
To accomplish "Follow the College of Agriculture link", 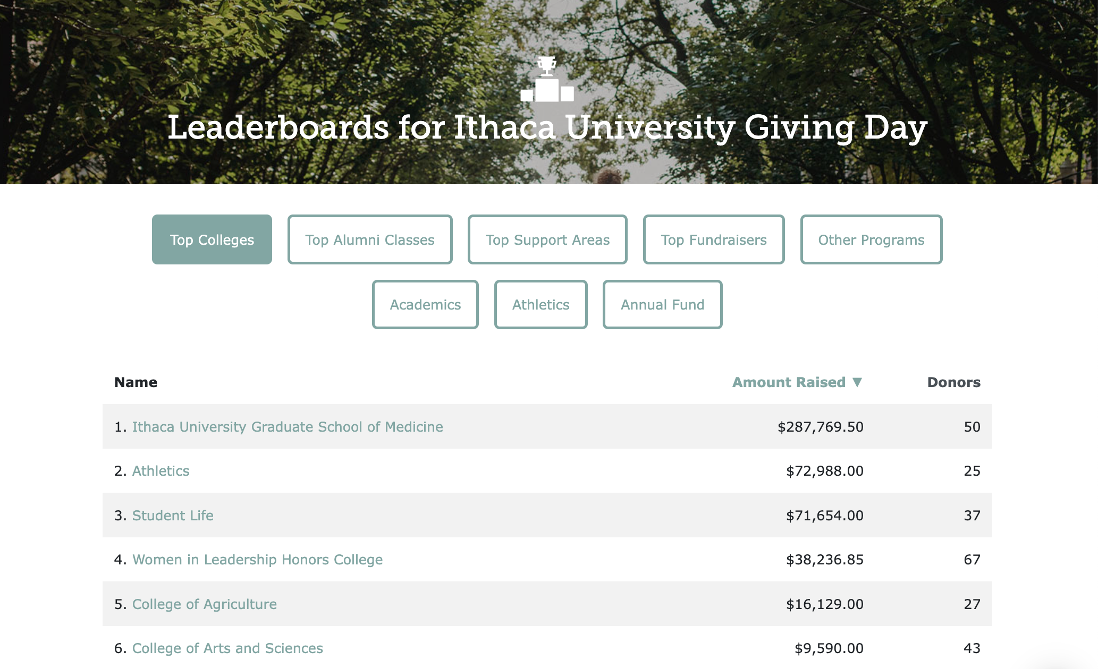I will (204, 604).
